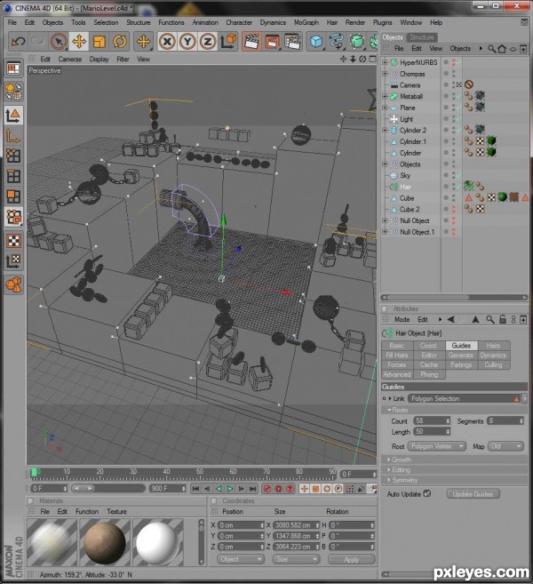The height and width of the screenshot is (584, 533).
Task: Open the Character menu
Action: (x=239, y=23)
